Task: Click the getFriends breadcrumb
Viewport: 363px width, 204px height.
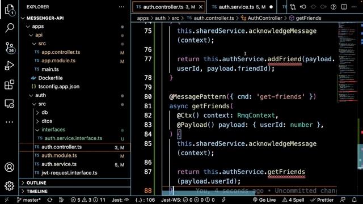Action: [309, 18]
